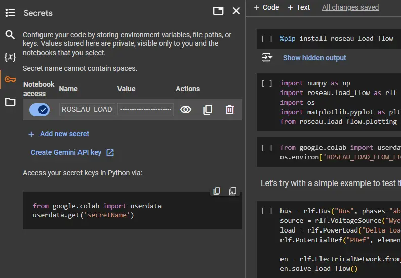
Task: Run the pip install roseau-load-flow cell
Action: (x=267, y=39)
